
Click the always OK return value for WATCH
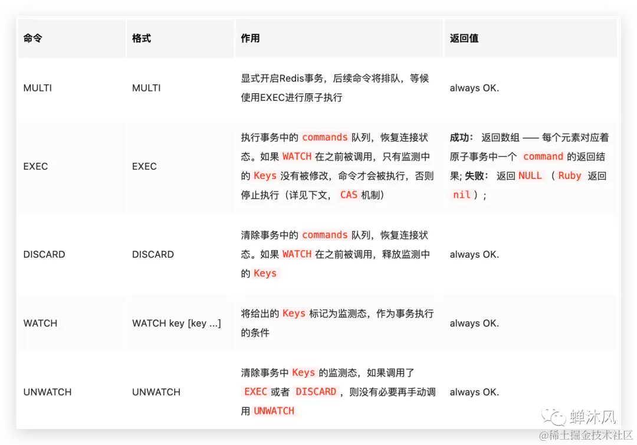[x=474, y=323]
